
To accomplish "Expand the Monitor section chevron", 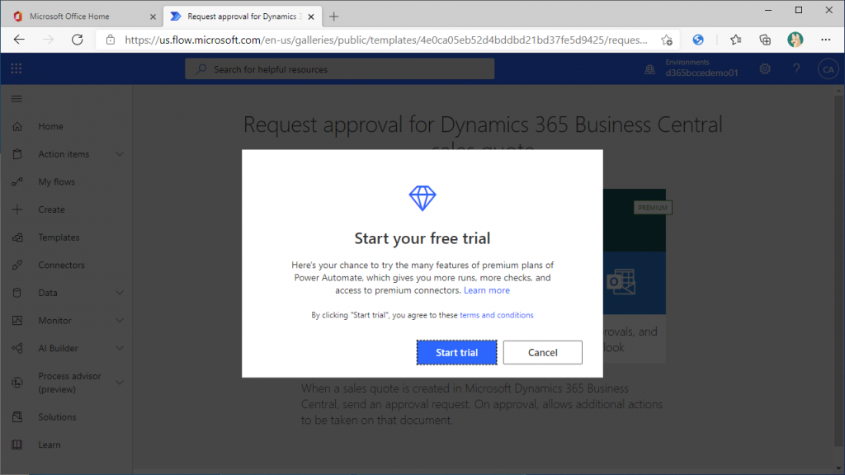I will (x=120, y=321).
